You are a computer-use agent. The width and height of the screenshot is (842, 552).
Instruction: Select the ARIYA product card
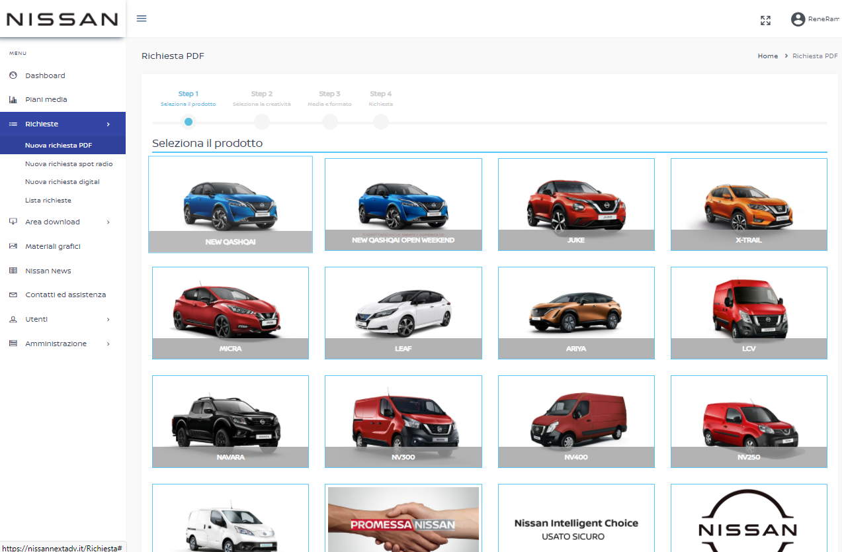[x=576, y=313]
